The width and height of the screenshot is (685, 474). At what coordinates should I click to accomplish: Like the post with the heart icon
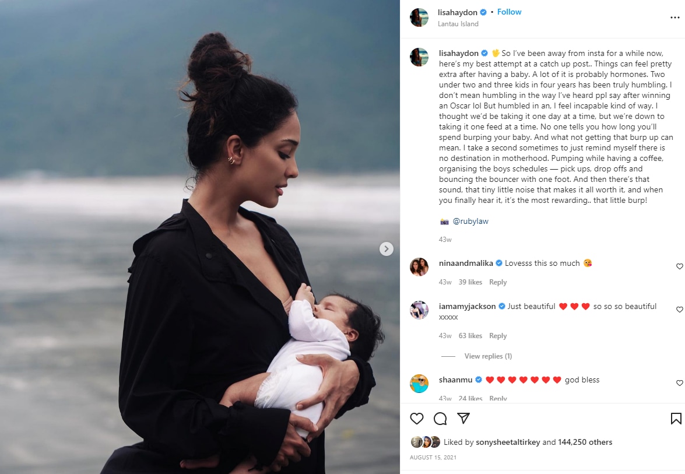(x=417, y=419)
